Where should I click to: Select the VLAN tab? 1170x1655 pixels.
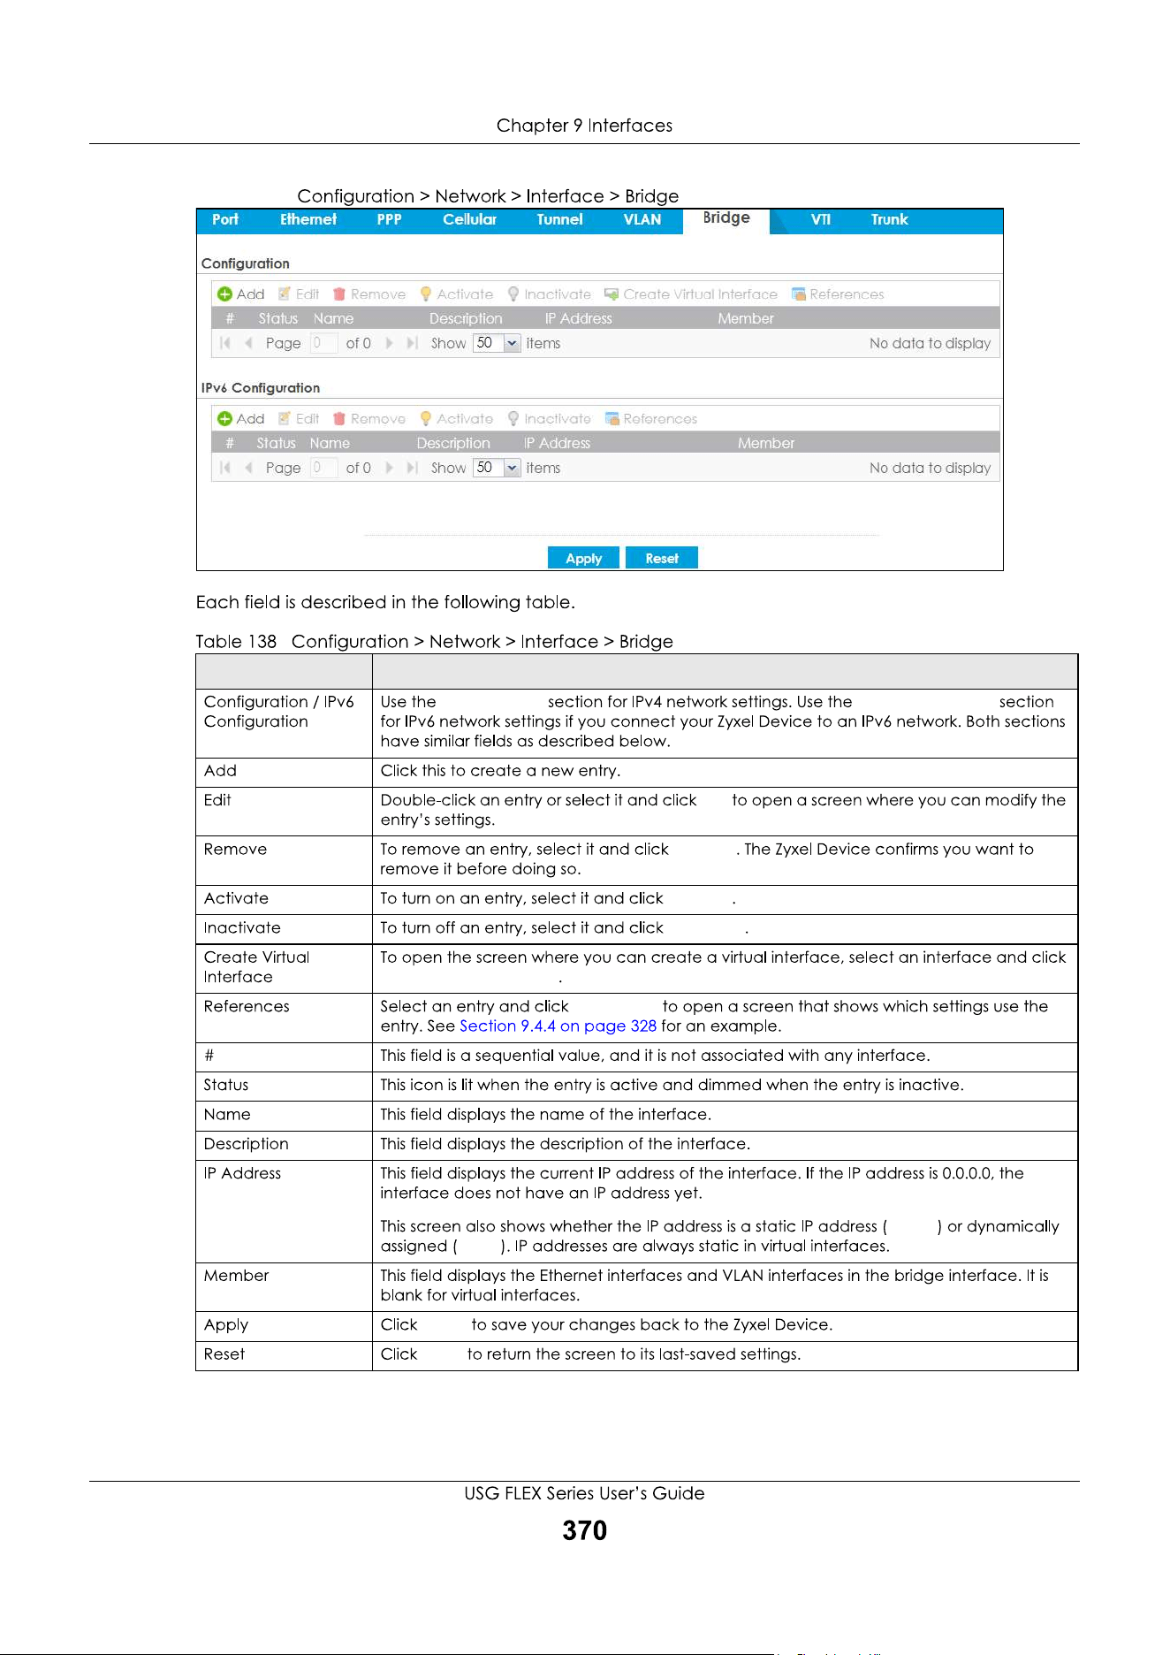click(642, 220)
